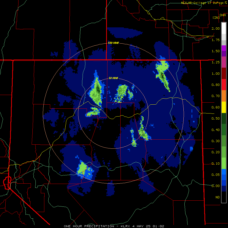228x228 pixels.
Task: Pick the white swatch at legend top
Action: tap(224, 28)
